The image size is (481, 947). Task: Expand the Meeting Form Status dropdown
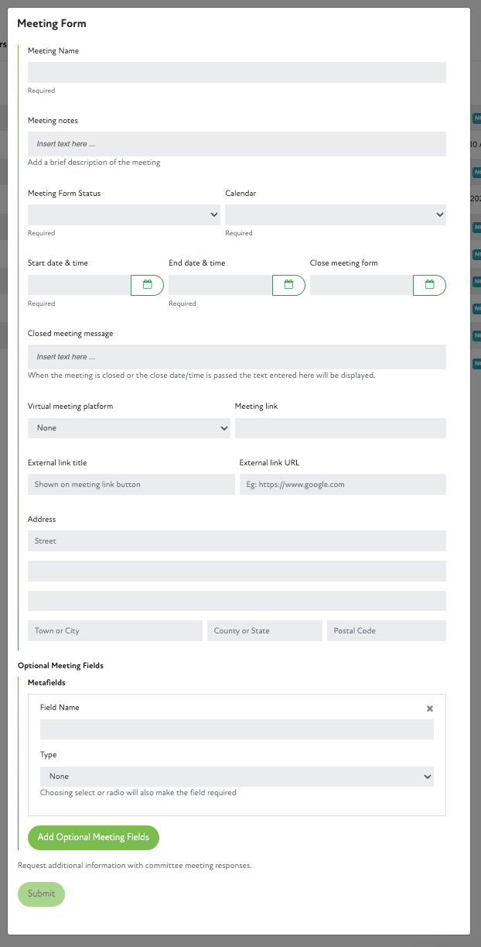point(124,214)
